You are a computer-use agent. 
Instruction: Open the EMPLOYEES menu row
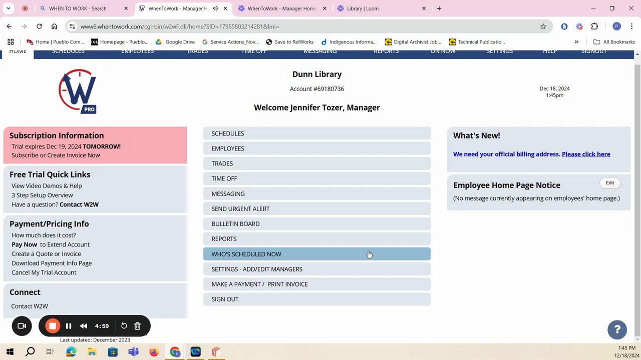316,148
